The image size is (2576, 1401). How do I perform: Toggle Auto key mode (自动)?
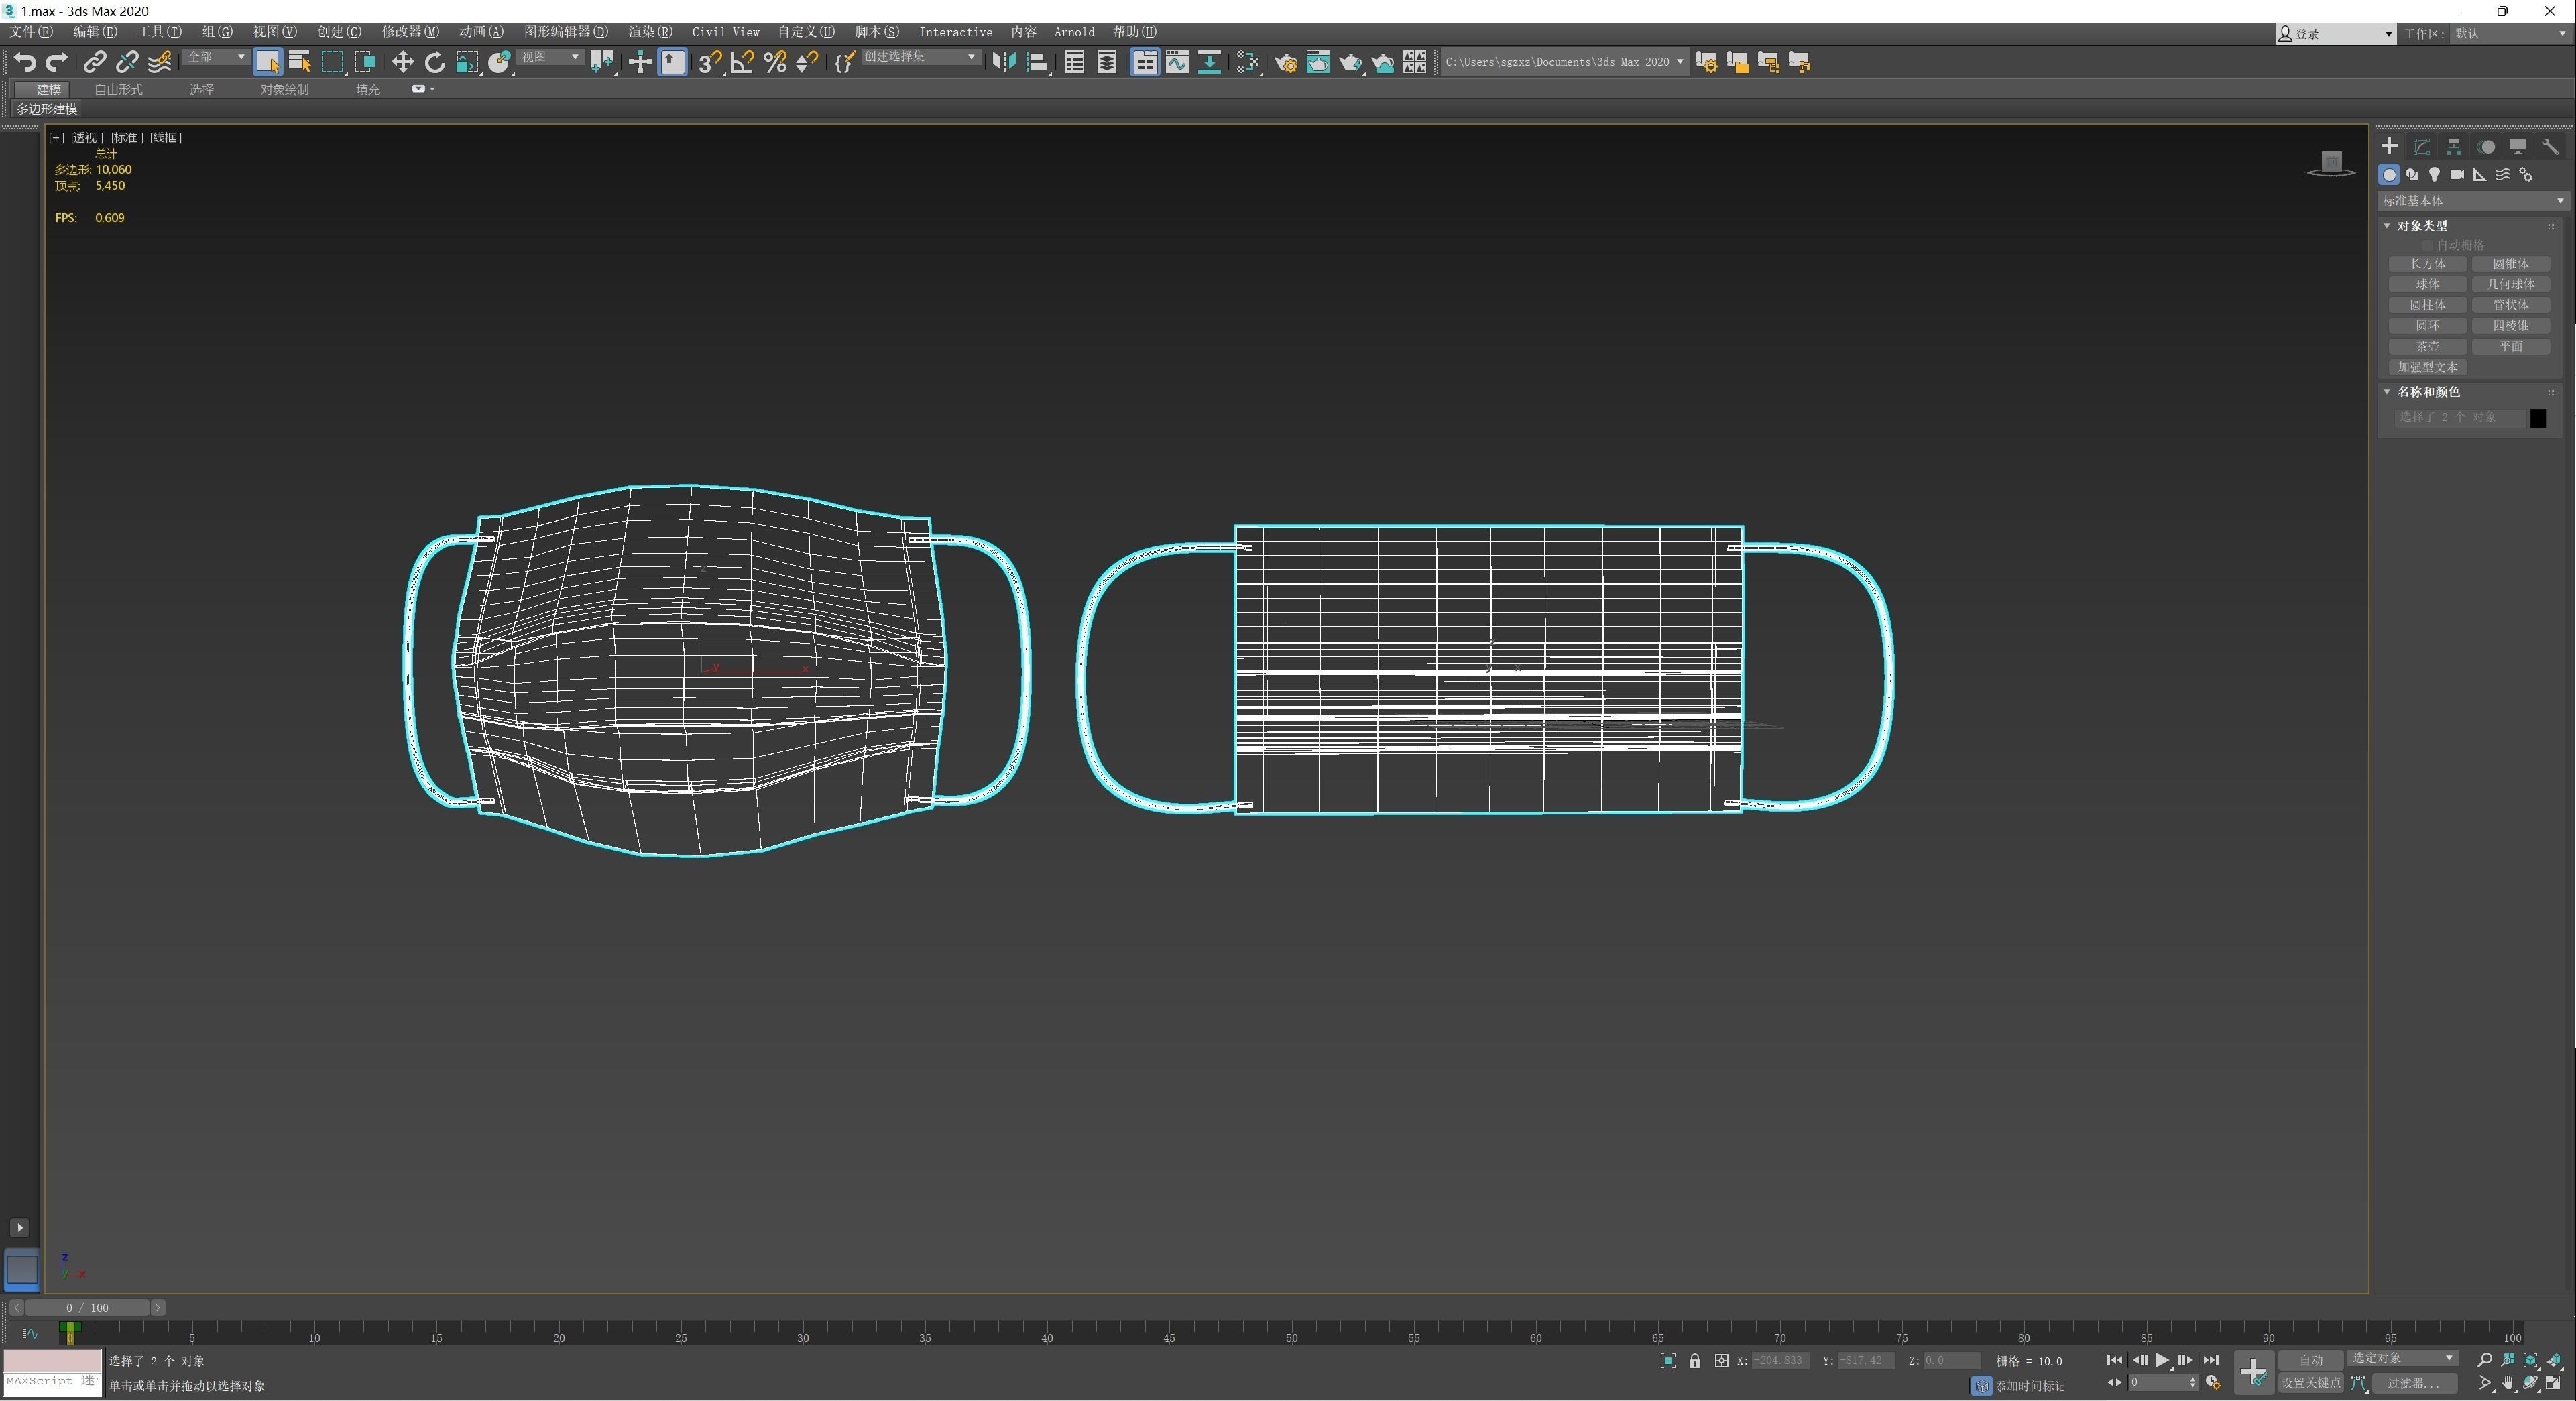(2310, 1360)
